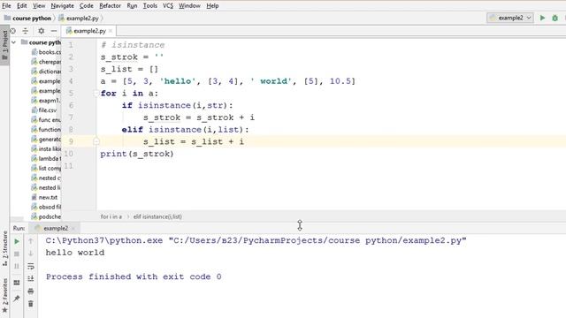Collapse the course python root folder
Screen dimensions: 566x318
14,42
